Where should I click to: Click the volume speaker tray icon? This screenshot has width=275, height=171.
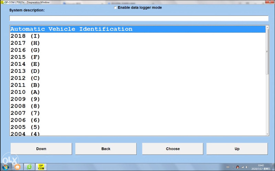coord(247,167)
